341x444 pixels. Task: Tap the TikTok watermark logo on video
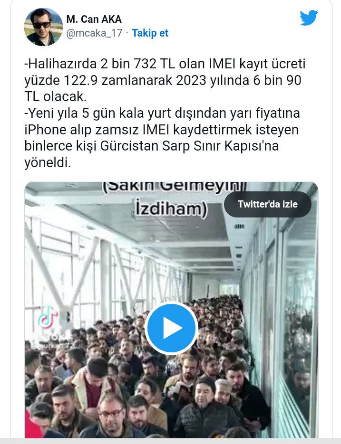[48, 316]
